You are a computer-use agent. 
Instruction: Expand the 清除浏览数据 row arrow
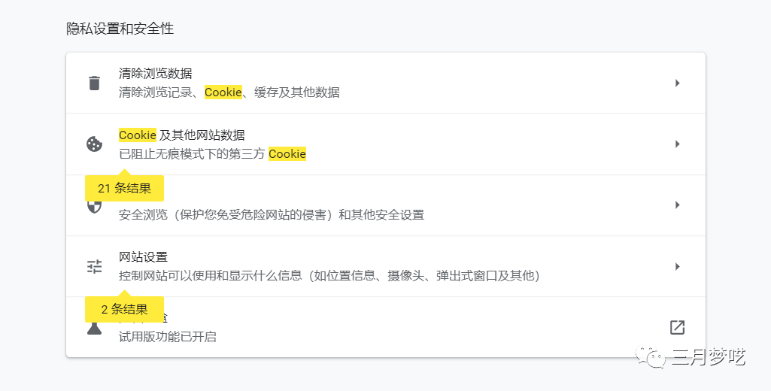click(x=677, y=83)
